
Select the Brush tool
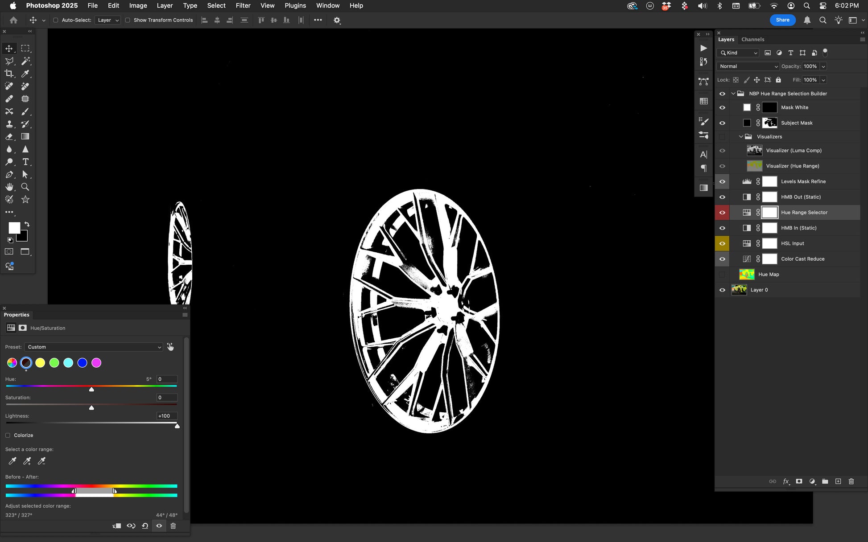25,111
